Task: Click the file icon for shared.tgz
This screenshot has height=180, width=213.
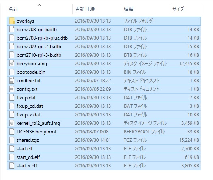Action: point(12,140)
